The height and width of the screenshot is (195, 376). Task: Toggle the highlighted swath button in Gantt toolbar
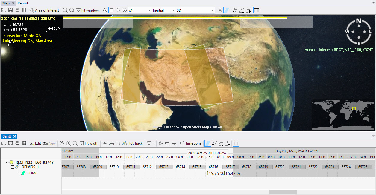pos(207,143)
